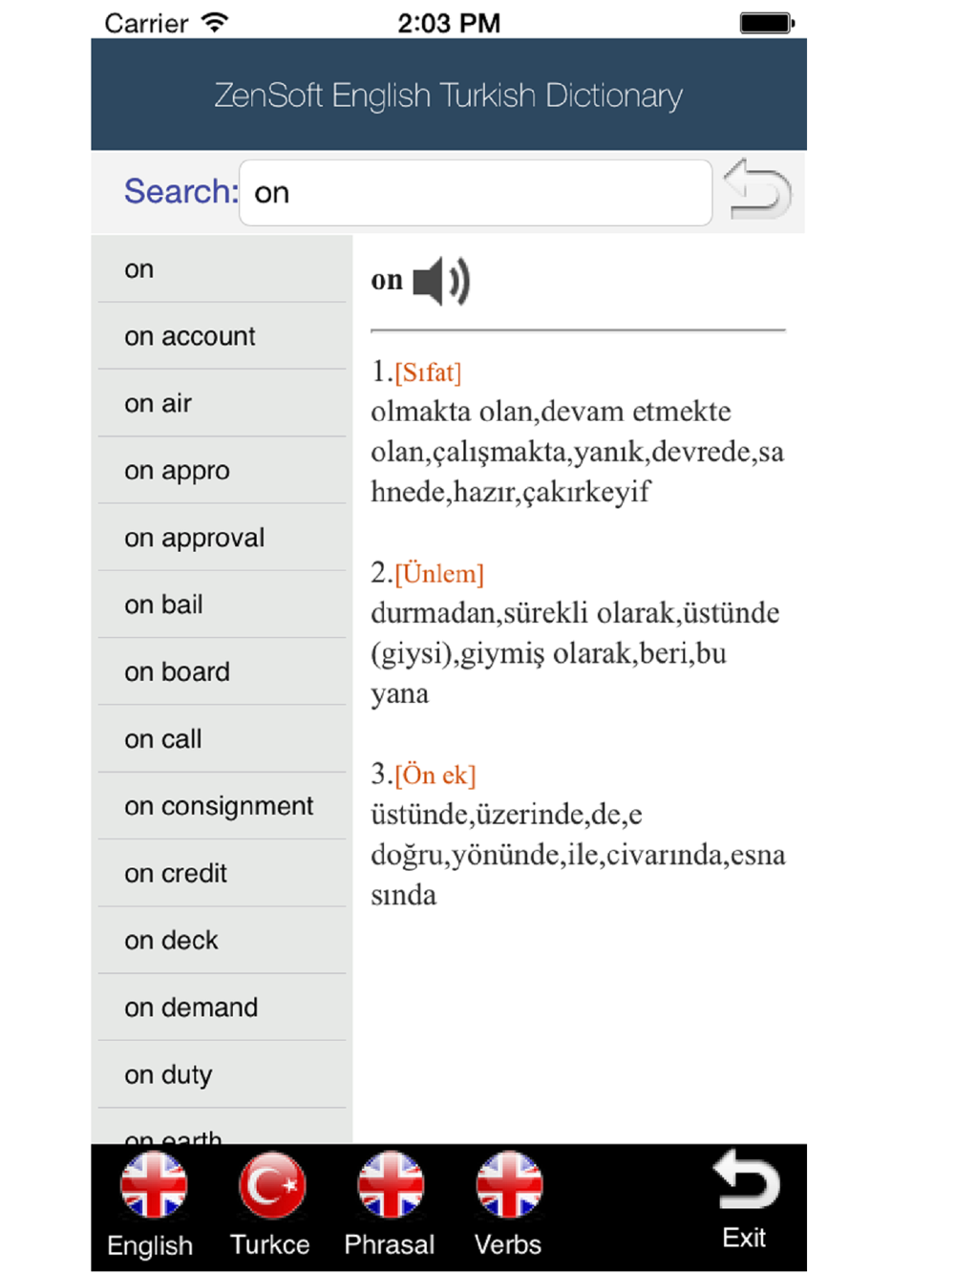Tap "on bail" in the list

(x=222, y=605)
